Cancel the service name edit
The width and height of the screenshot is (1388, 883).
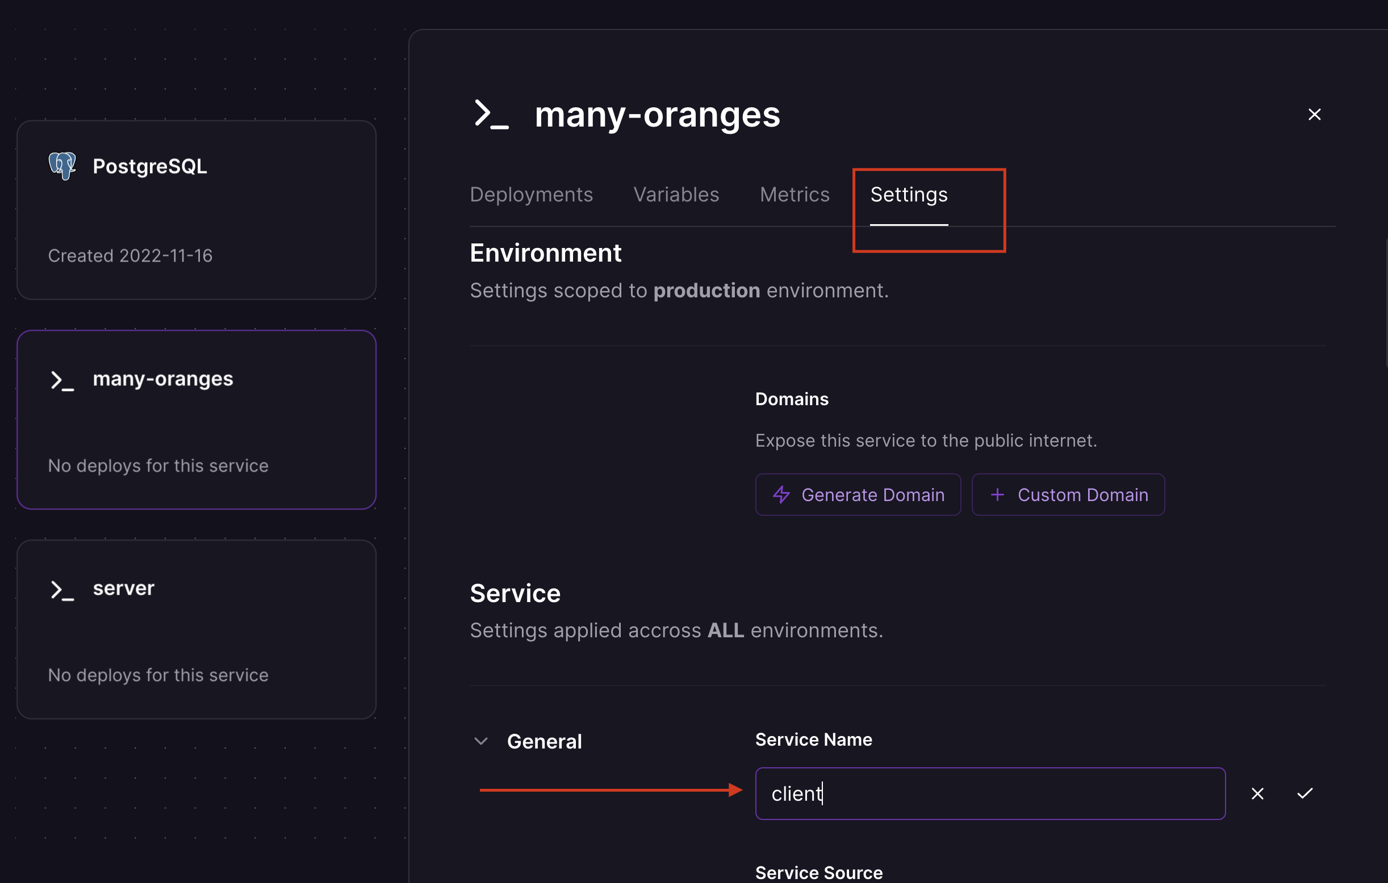coord(1257,794)
